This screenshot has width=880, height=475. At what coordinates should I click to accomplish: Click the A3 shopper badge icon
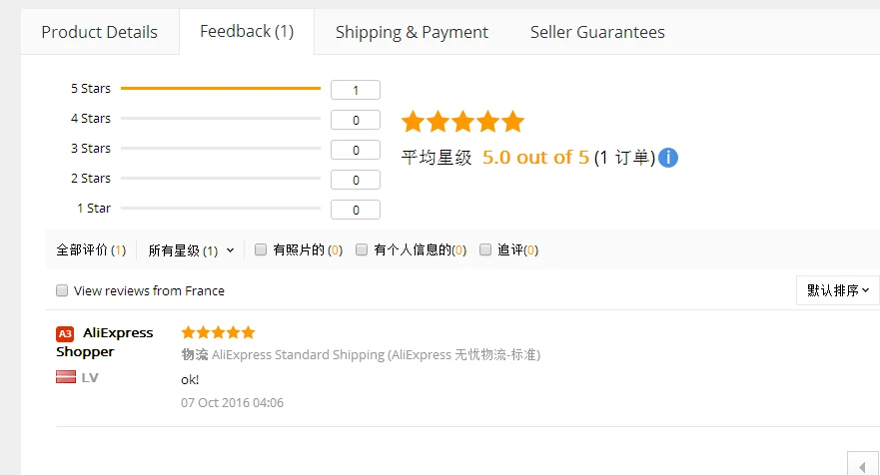pos(65,334)
